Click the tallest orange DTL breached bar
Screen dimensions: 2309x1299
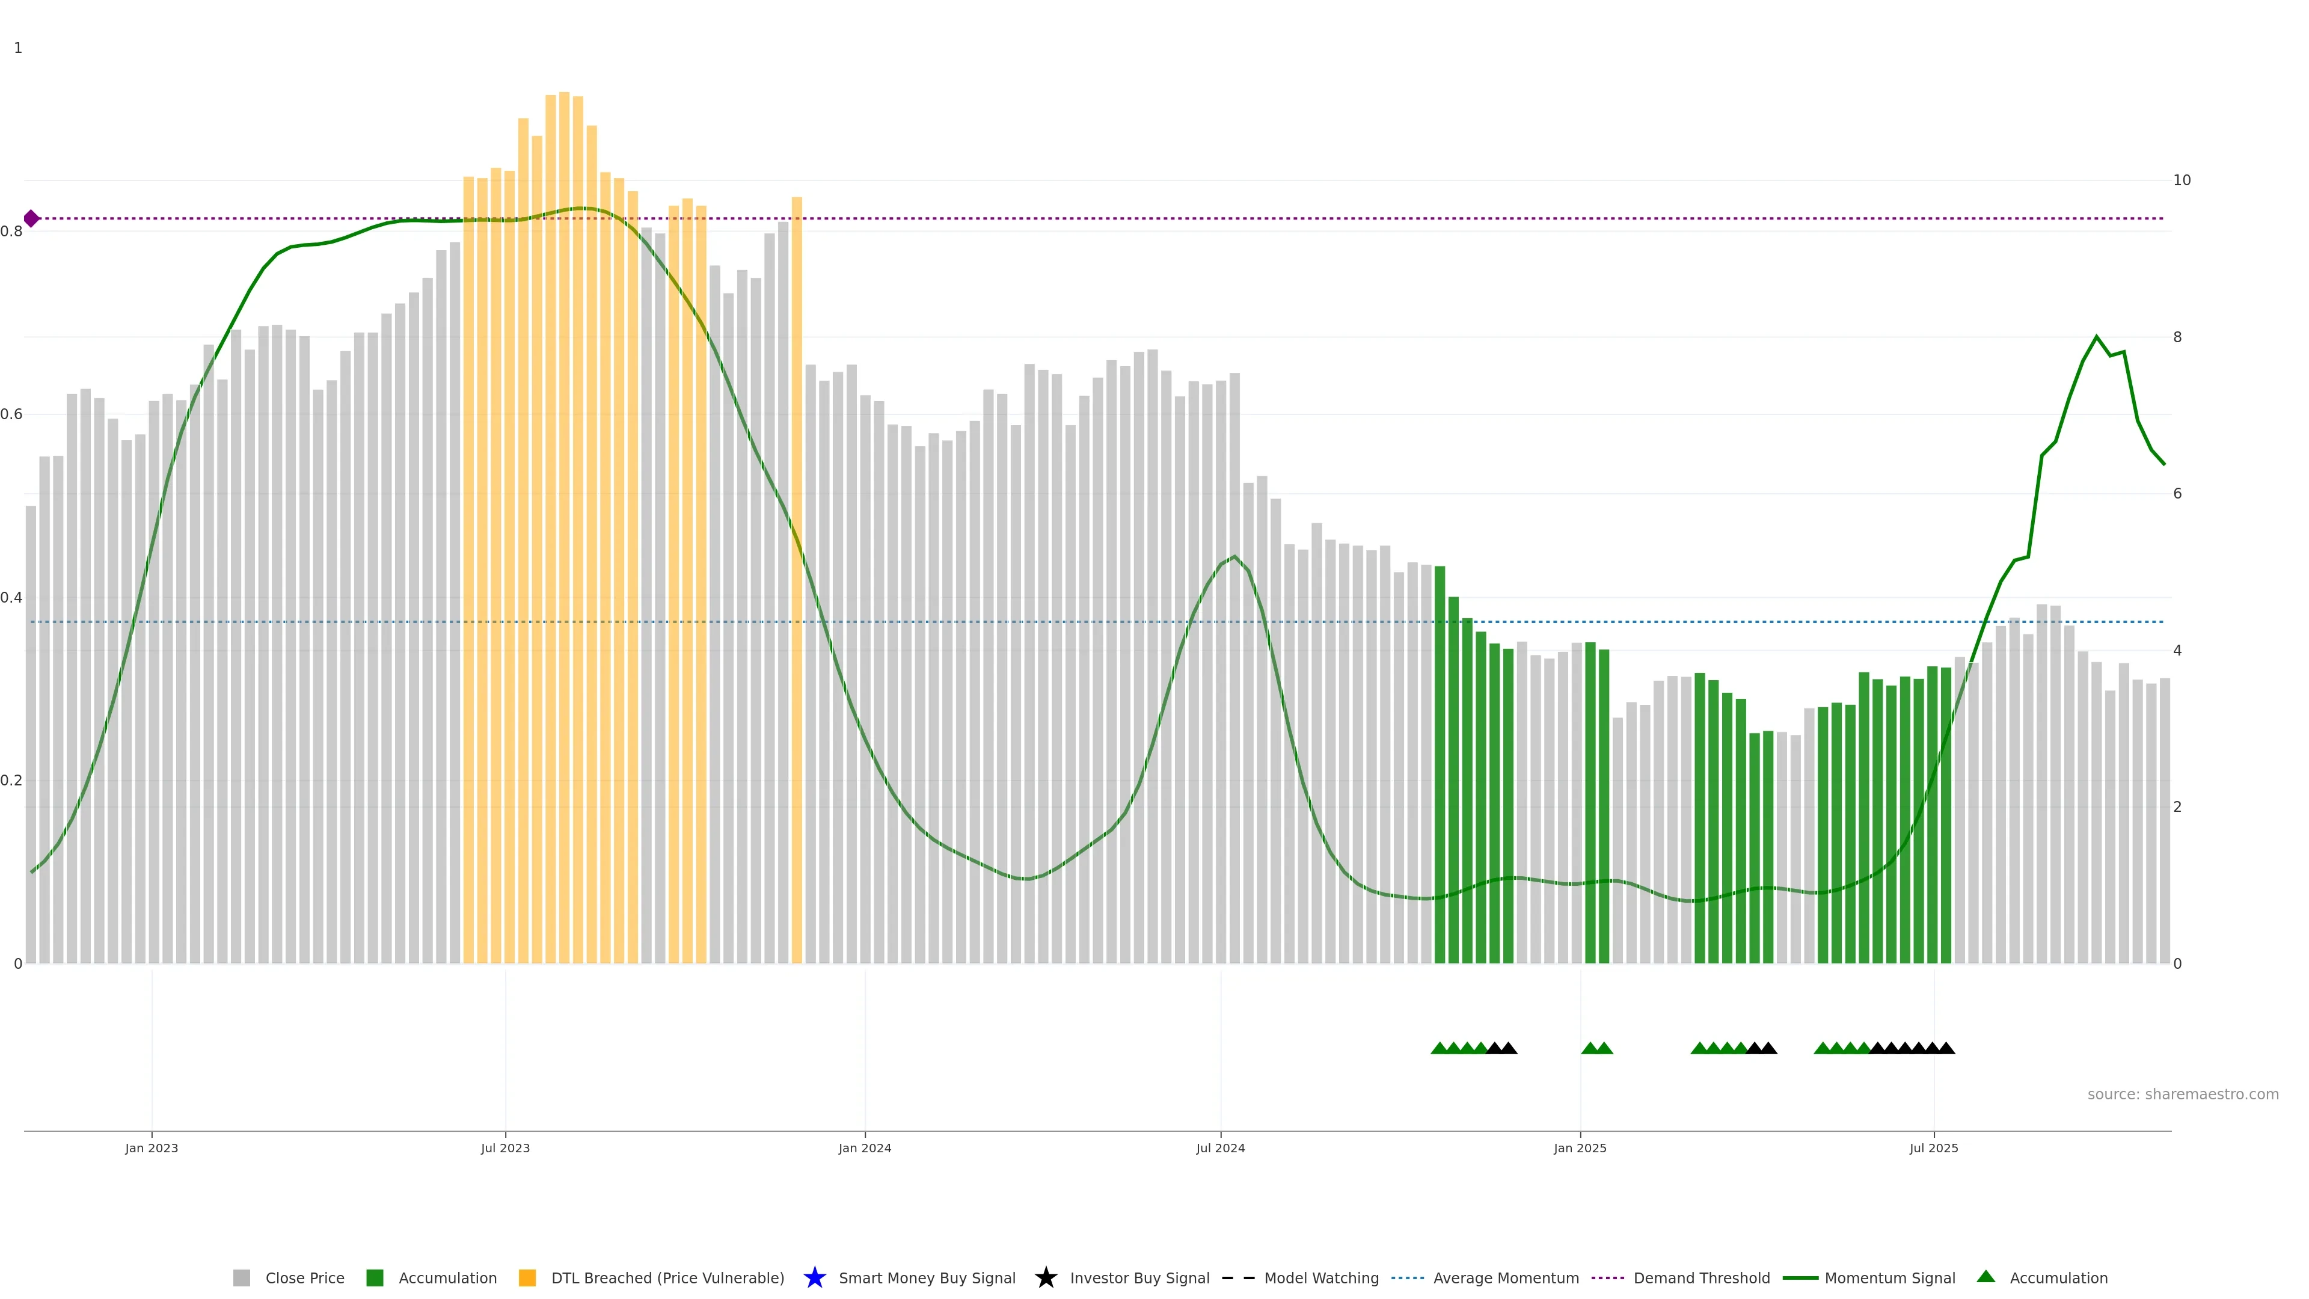point(564,448)
